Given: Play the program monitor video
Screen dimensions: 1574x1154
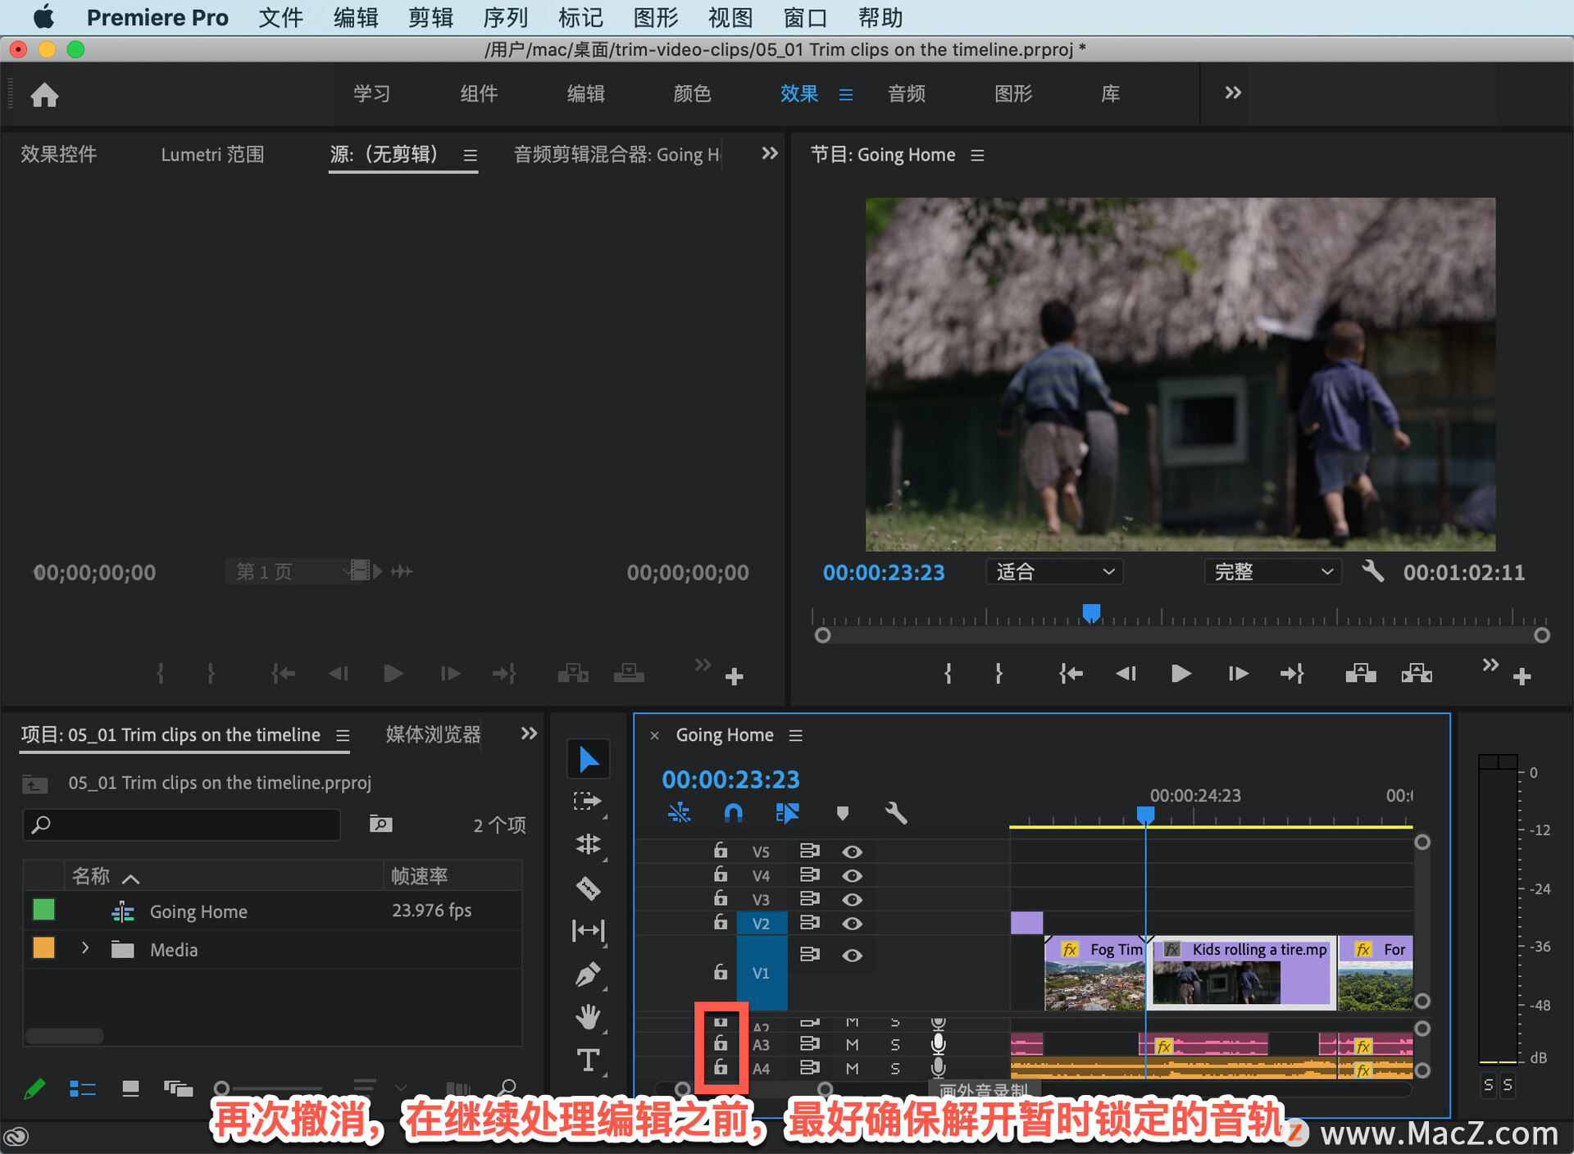Looking at the screenshot, I should (x=1180, y=674).
